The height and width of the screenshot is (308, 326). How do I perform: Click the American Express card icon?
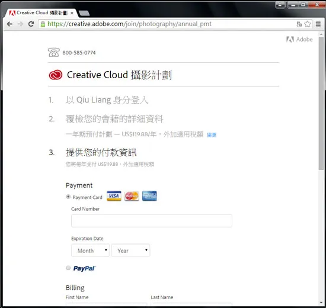(149, 196)
